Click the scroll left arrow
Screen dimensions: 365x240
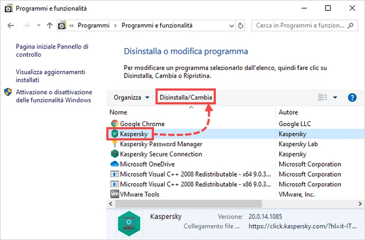tap(111, 204)
